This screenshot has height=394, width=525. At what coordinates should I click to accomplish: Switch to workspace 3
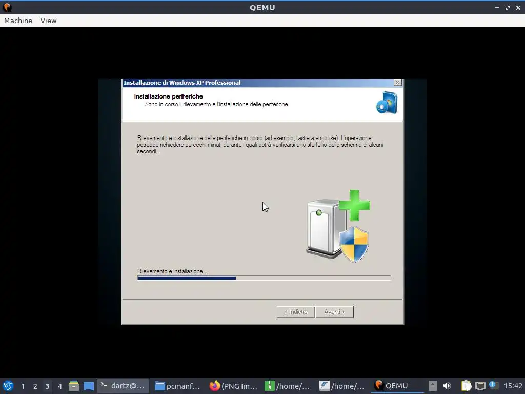[x=47, y=386]
